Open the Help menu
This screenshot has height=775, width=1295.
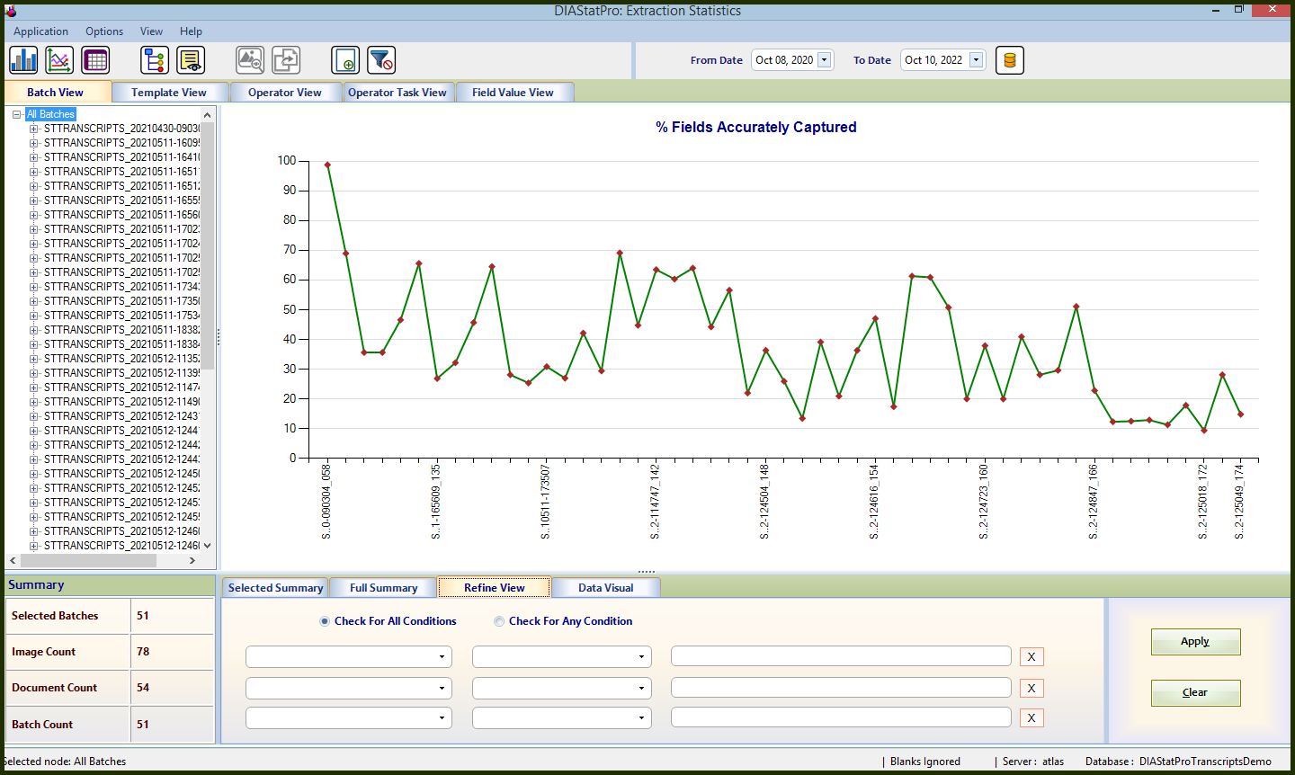191,31
